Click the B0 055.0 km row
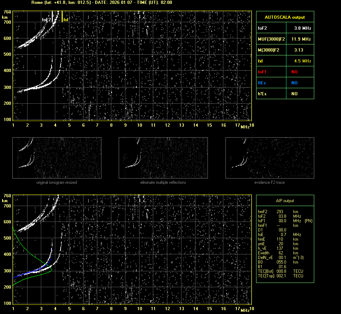 click(x=278, y=262)
